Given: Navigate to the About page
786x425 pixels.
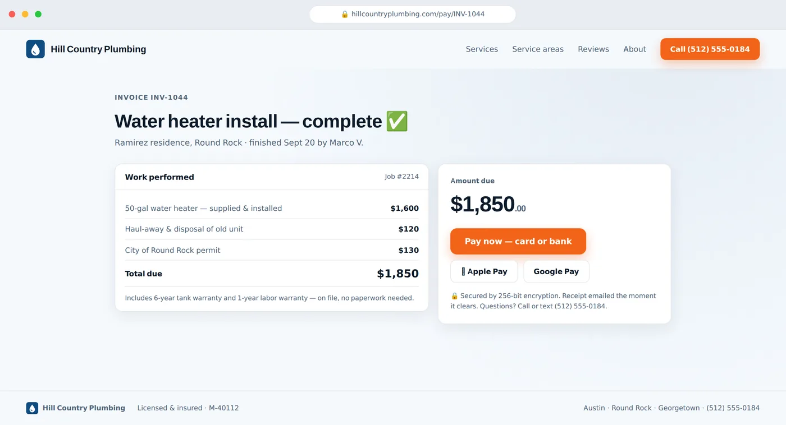Looking at the screenshot, I should pos(634,49).
